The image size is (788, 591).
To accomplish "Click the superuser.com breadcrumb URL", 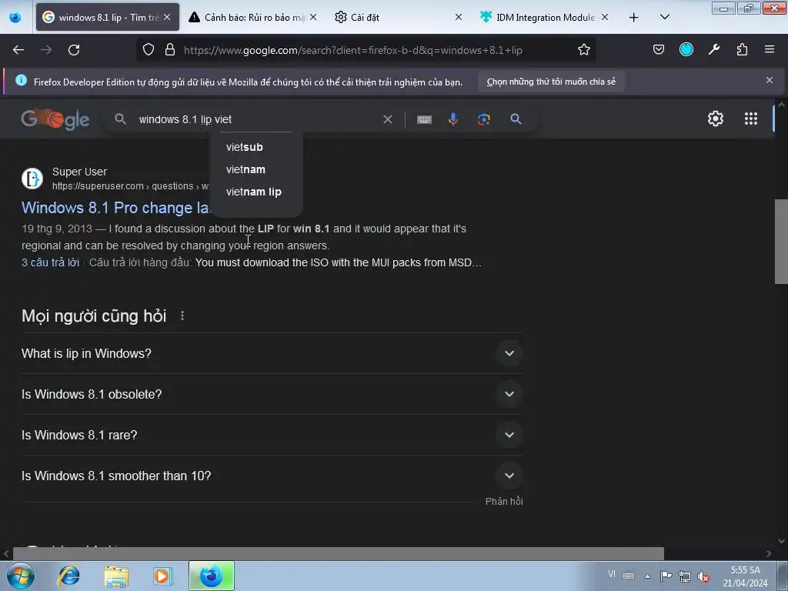I will pyautogui.click(x=130, y=186).
